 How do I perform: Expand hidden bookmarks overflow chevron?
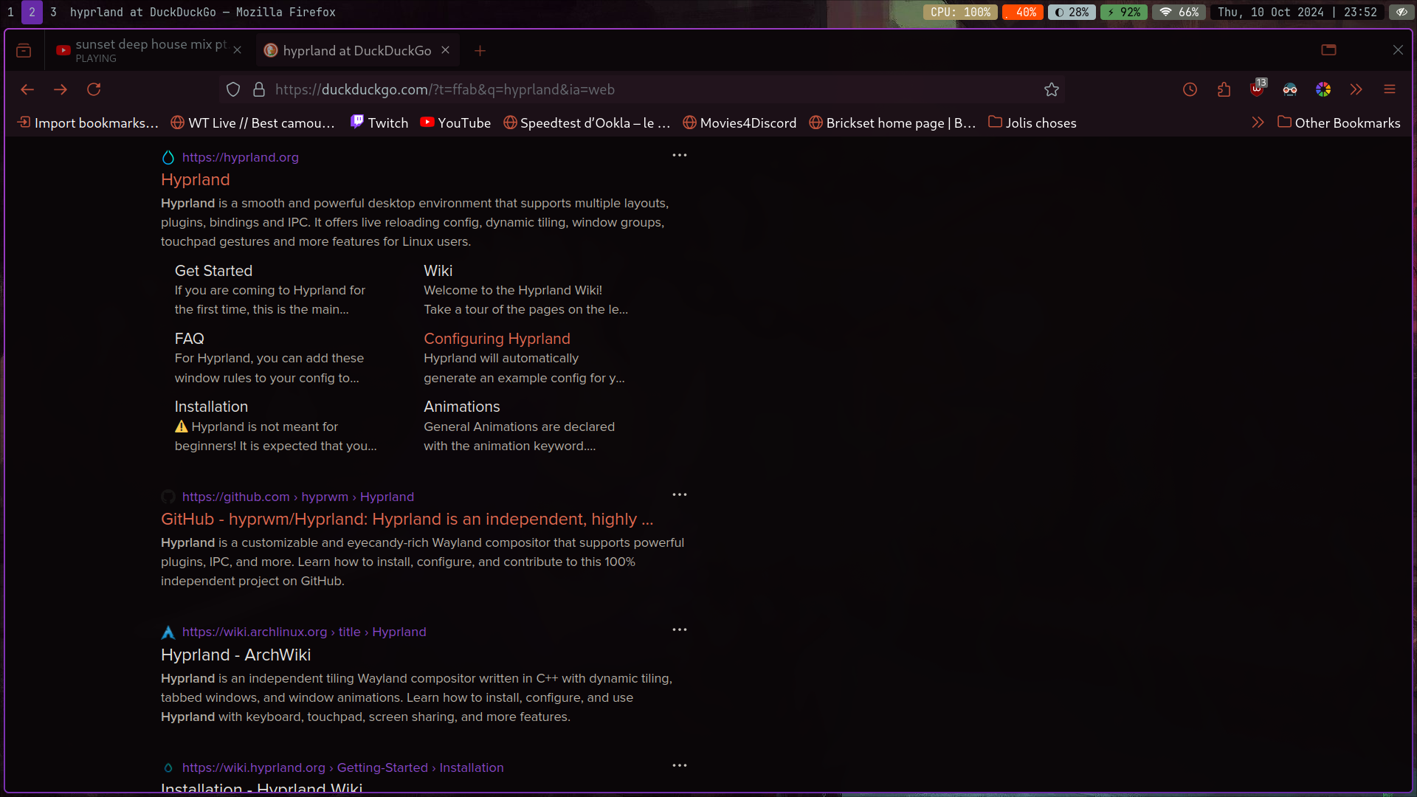[x=1258, y=123]
